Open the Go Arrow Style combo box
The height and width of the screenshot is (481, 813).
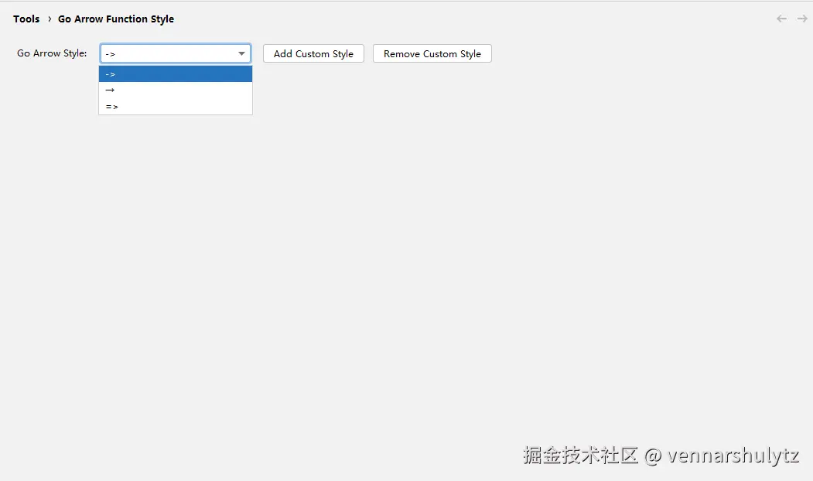(176, 53)
